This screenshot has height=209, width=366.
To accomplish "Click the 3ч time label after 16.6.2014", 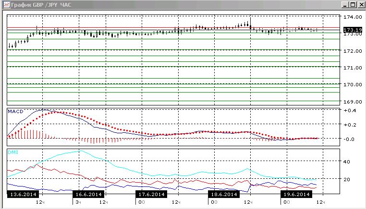I will [x=78, y=202].
